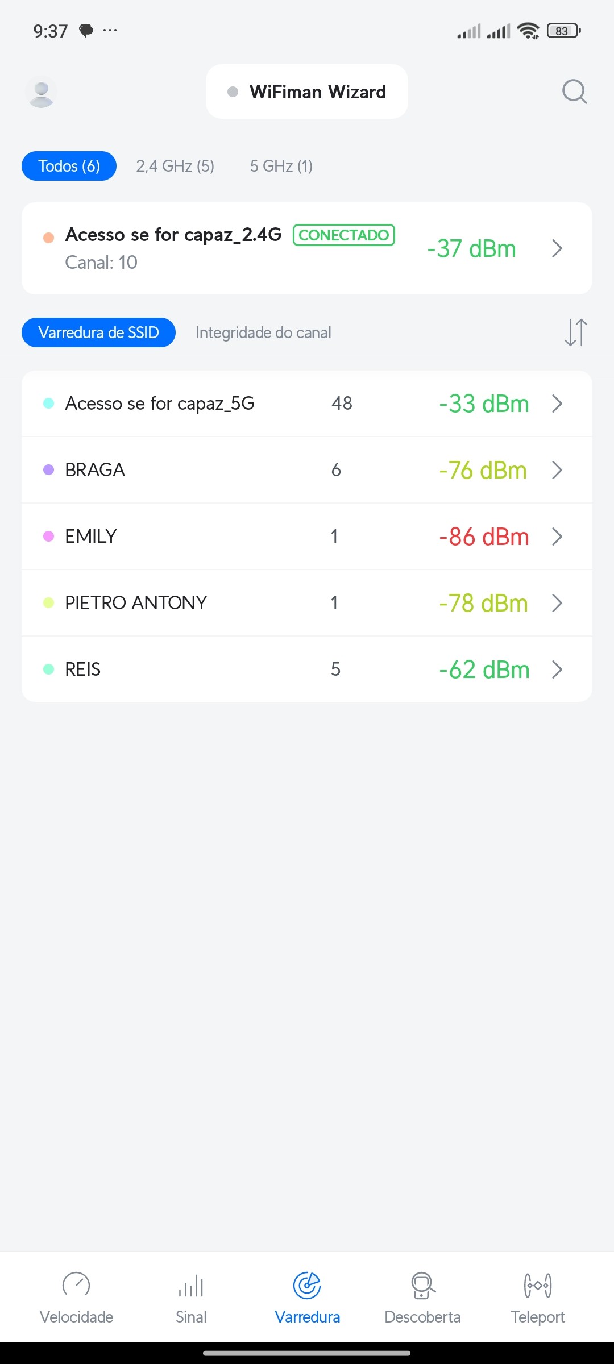Expand the BRAGA network details chevron

tap(557, 470)
